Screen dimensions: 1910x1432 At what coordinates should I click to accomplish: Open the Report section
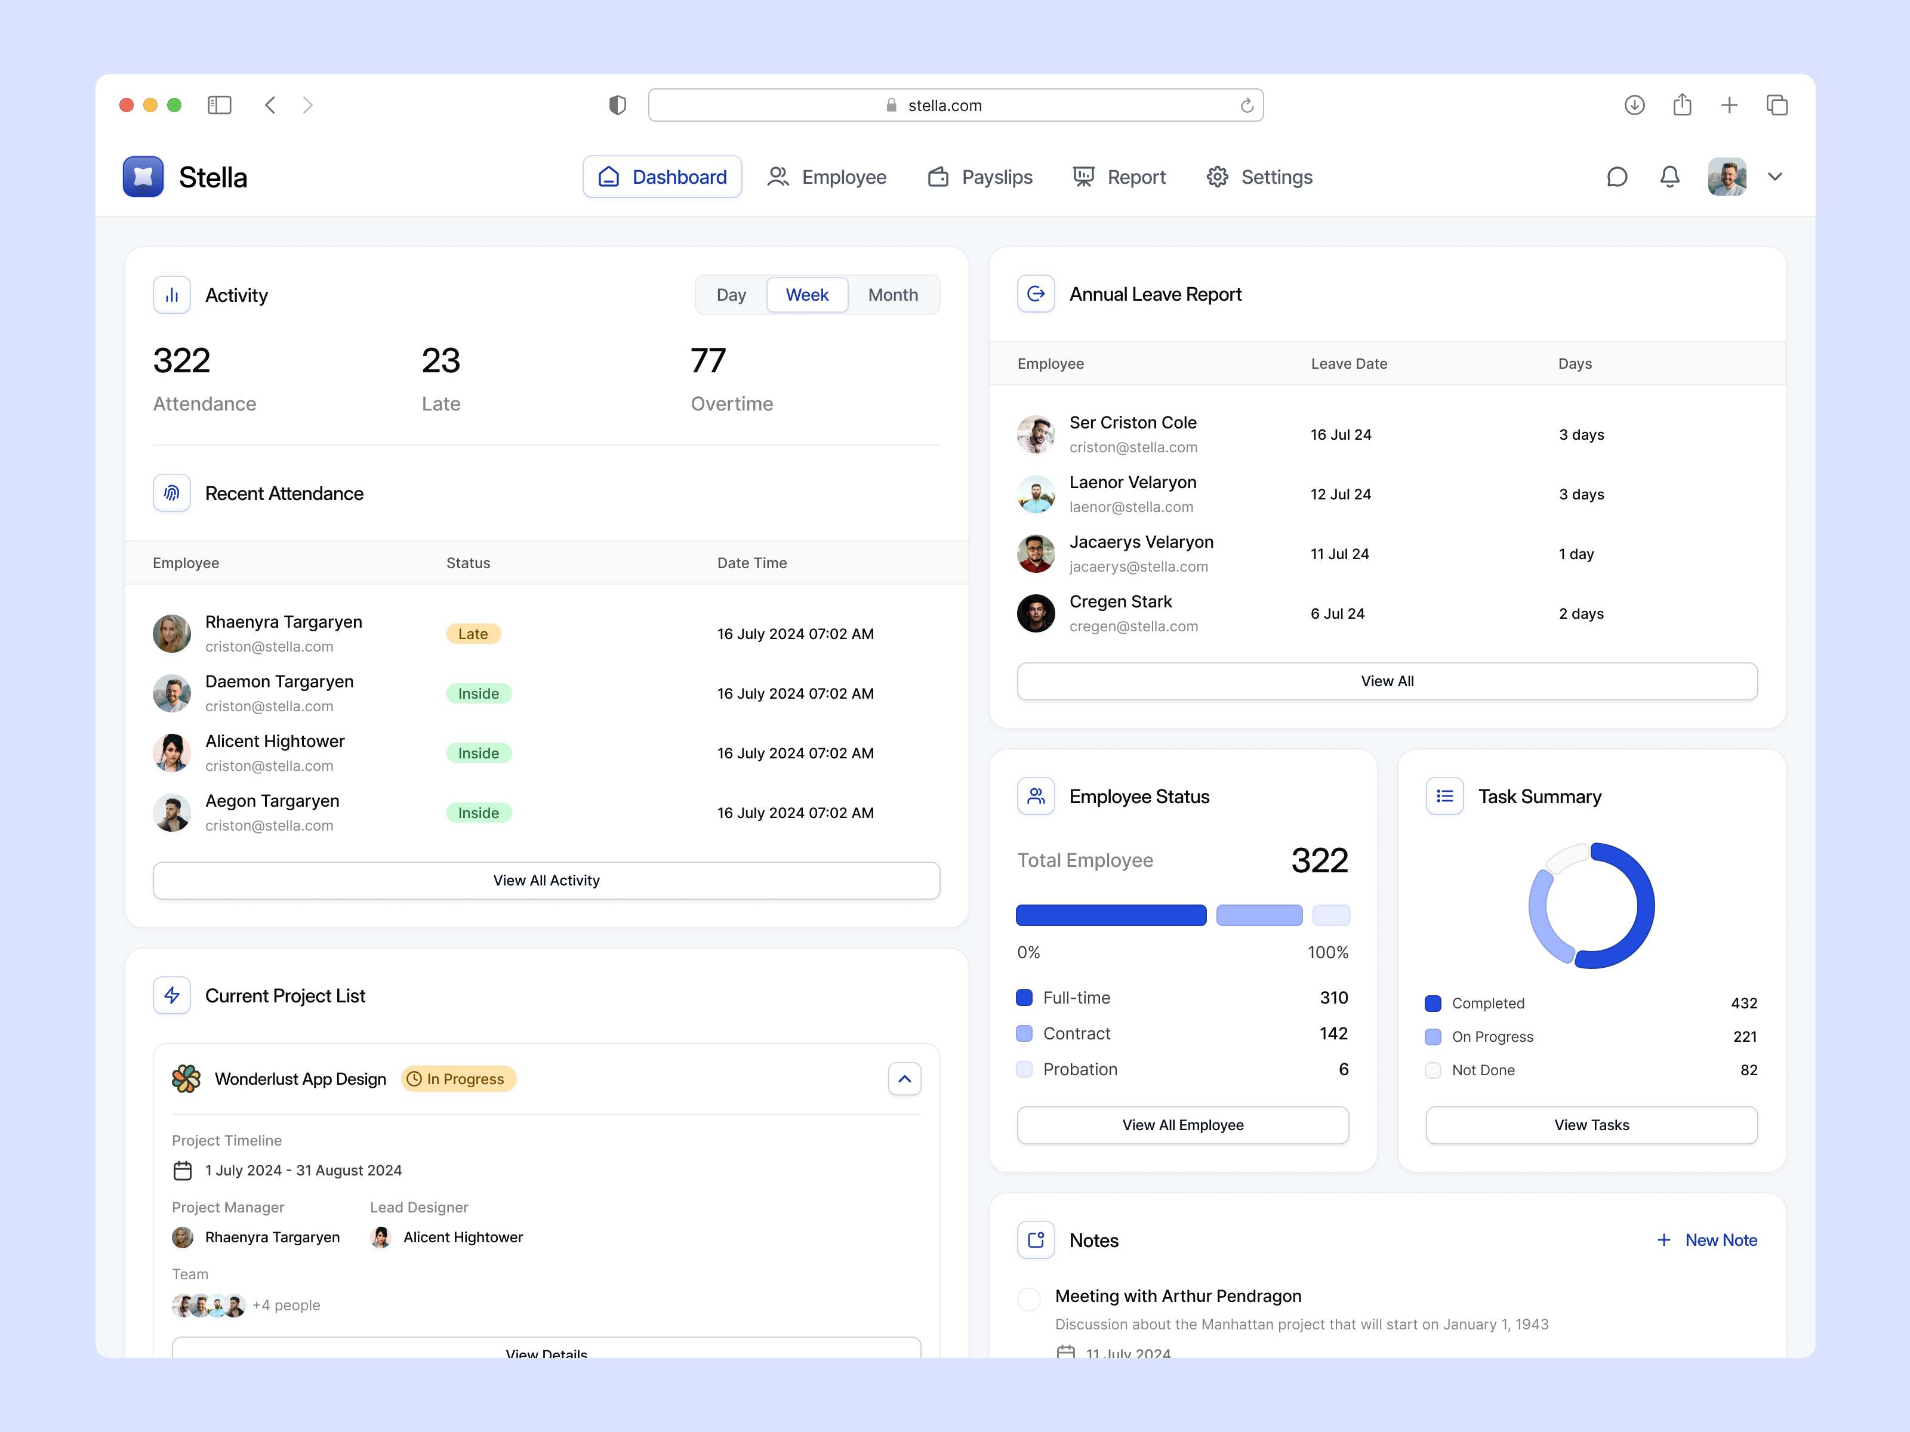point(1119,176)
